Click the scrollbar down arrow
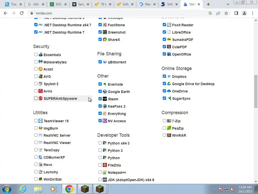This screenshot has width=258, height=194. (x=256, y=182)
